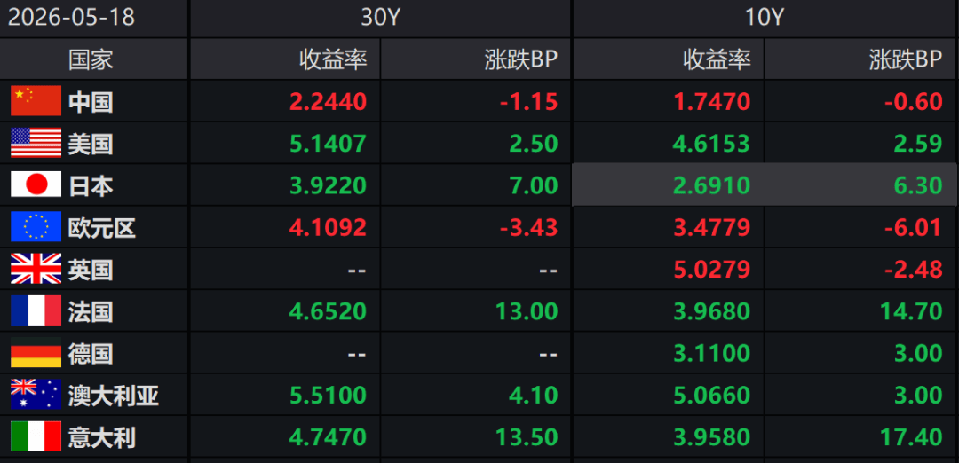Click Australia row 10Y change 3.00

[917, 396]
